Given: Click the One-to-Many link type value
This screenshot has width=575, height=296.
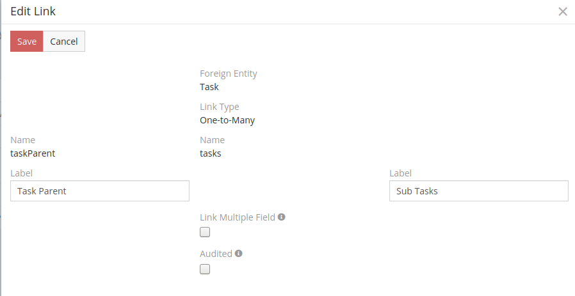Looking at the screenshot, I should pos(227,120).
